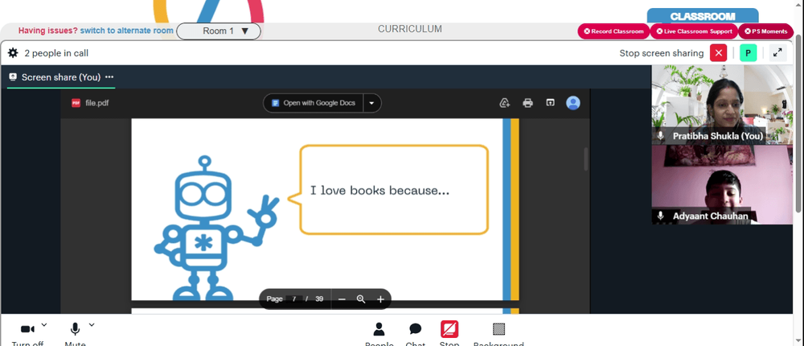804x346 pixels.
Task: Click the PDF viewer scrollbar thumb
Action: tap(586, 159)
